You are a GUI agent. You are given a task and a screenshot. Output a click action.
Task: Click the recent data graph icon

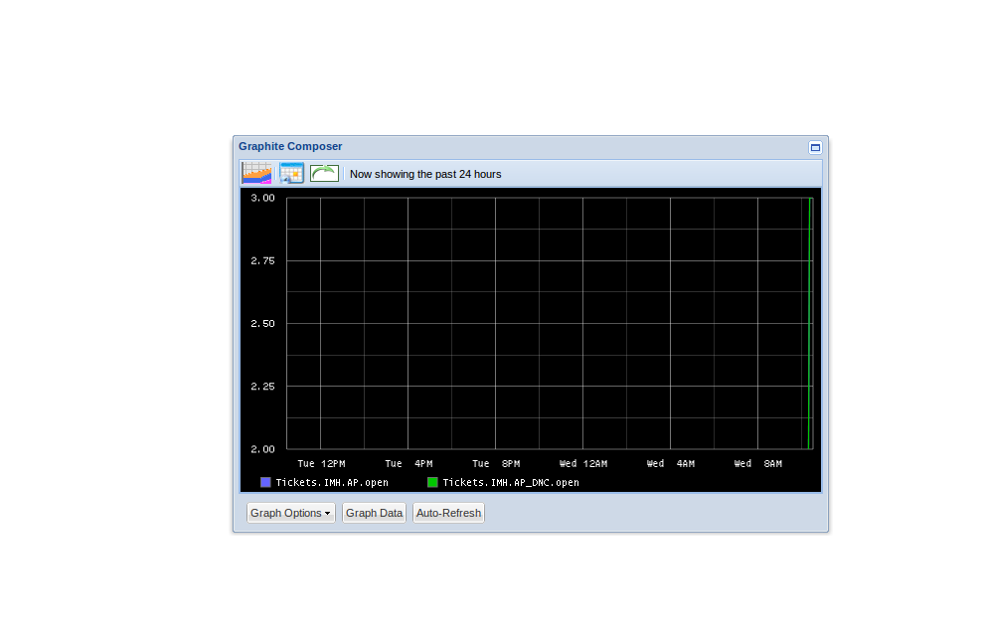coord(256,173)
